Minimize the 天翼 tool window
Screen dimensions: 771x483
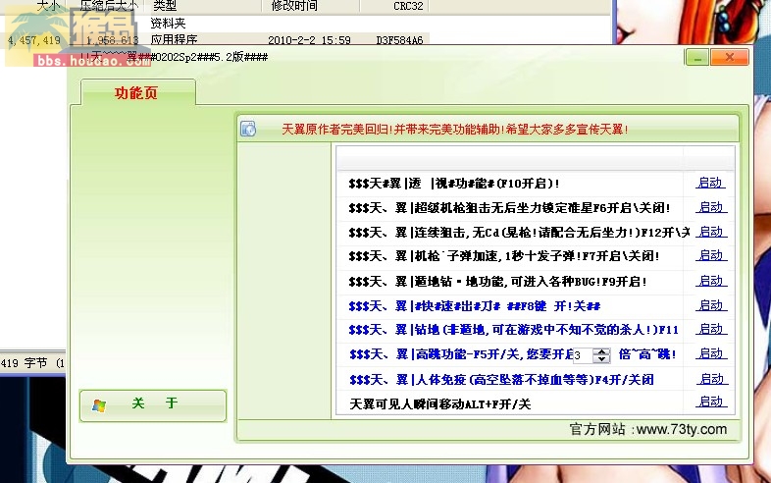pyautogui.click(x=697, y=58)
